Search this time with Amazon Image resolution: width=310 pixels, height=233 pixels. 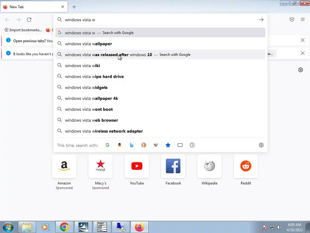point(119,145)
